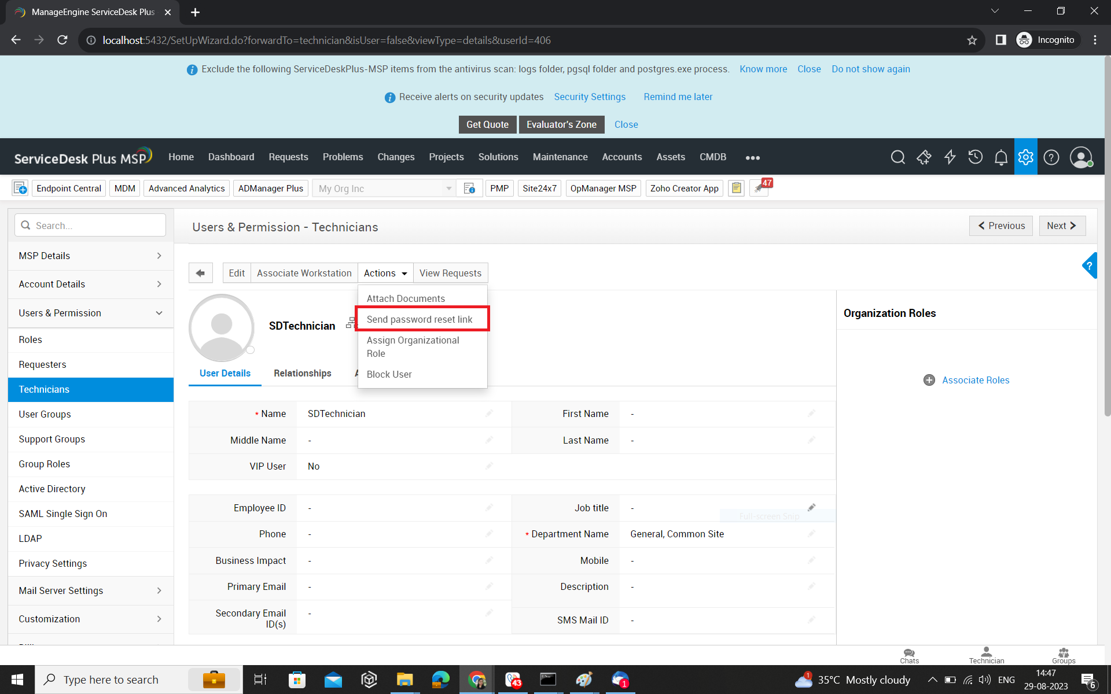Click the more modules ellipsis icon
The width and height of the screenshot is (1111, 694).
point(752,157)
